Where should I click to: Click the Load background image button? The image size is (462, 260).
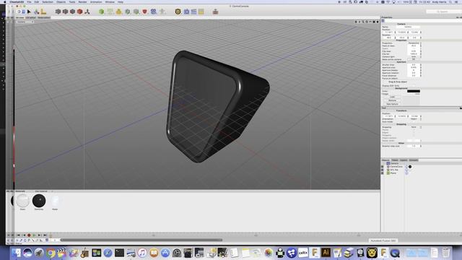click(392, 97)
